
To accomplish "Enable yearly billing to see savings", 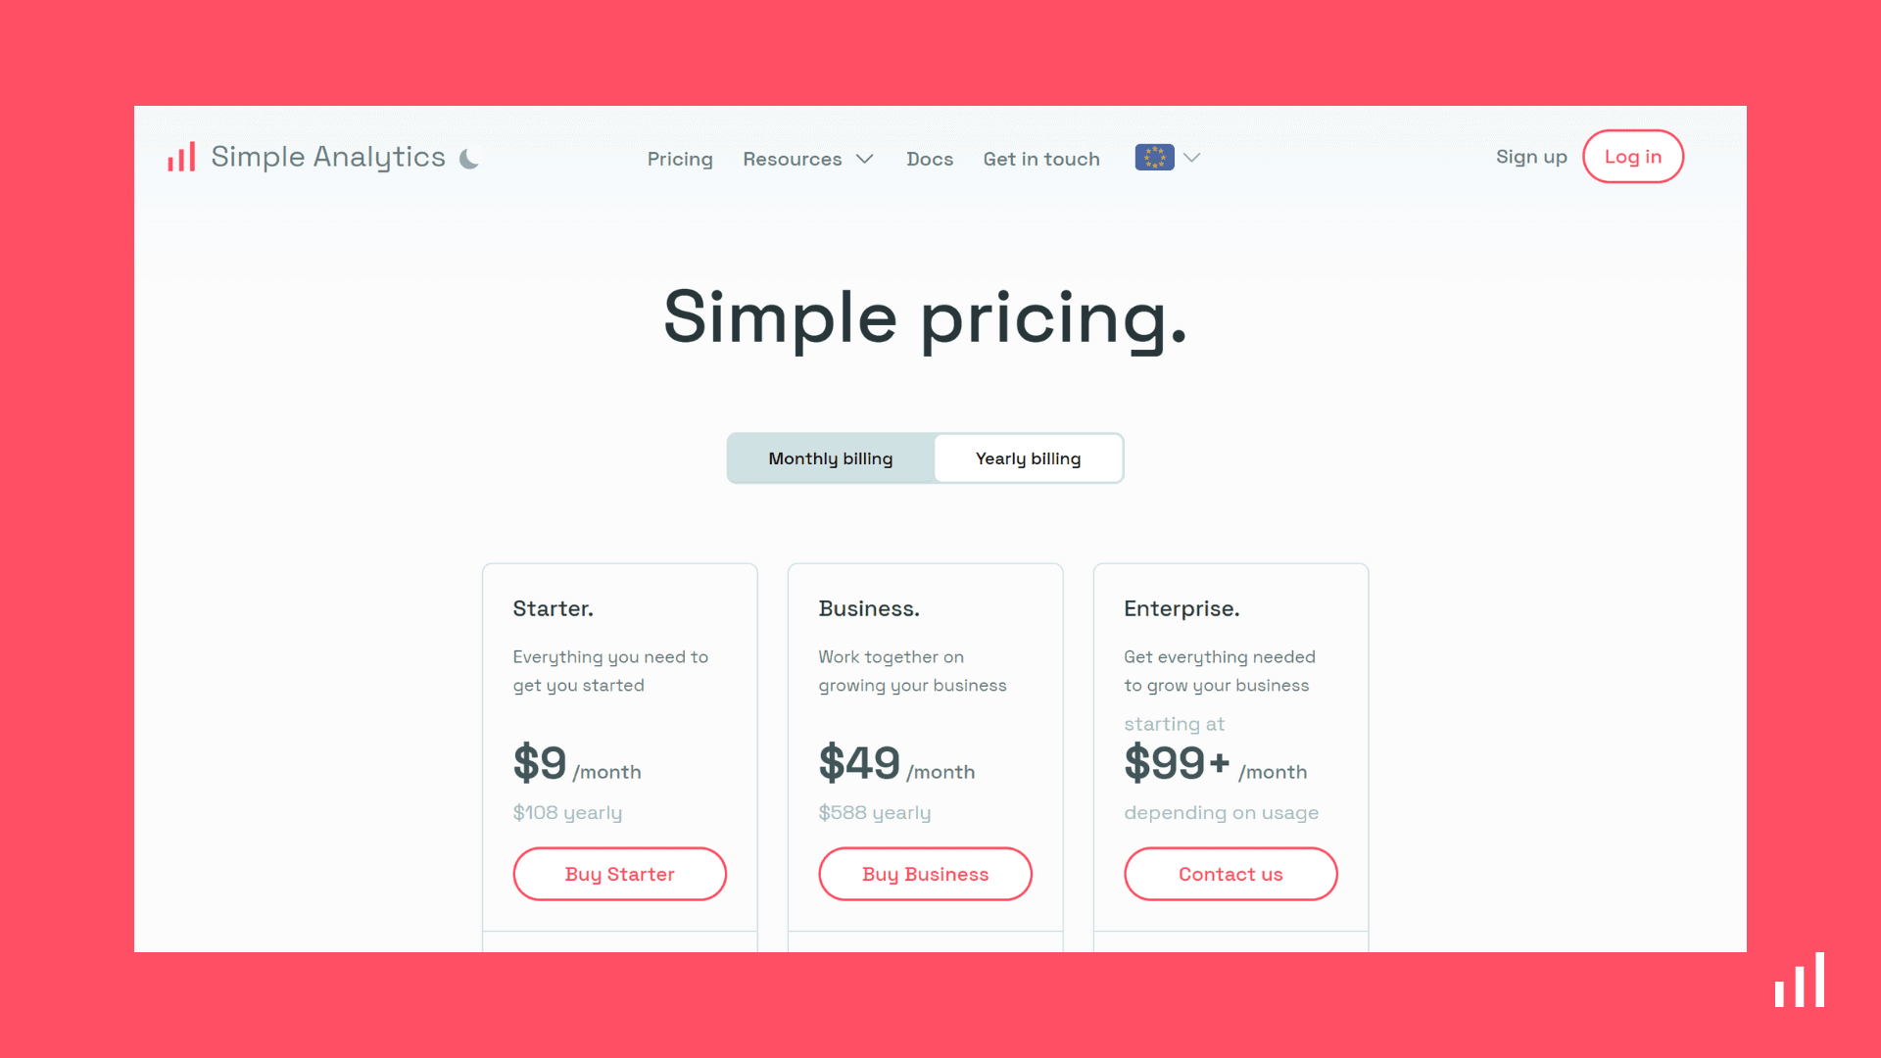I will [x=1027, y=457].
